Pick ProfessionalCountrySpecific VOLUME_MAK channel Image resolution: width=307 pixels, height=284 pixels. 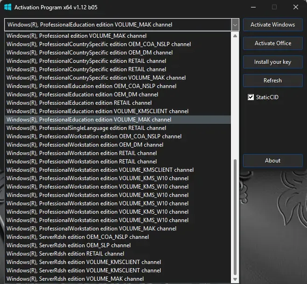pyautogui.click(x=118, y=78)
